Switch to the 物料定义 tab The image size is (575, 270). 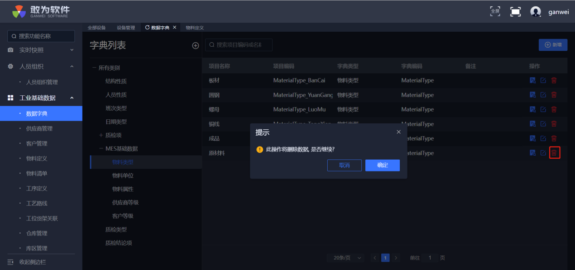(x=195, y=28)
